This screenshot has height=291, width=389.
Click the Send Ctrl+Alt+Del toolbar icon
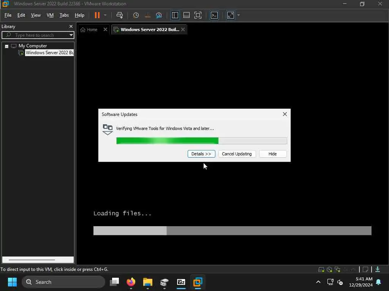(120, 15)
